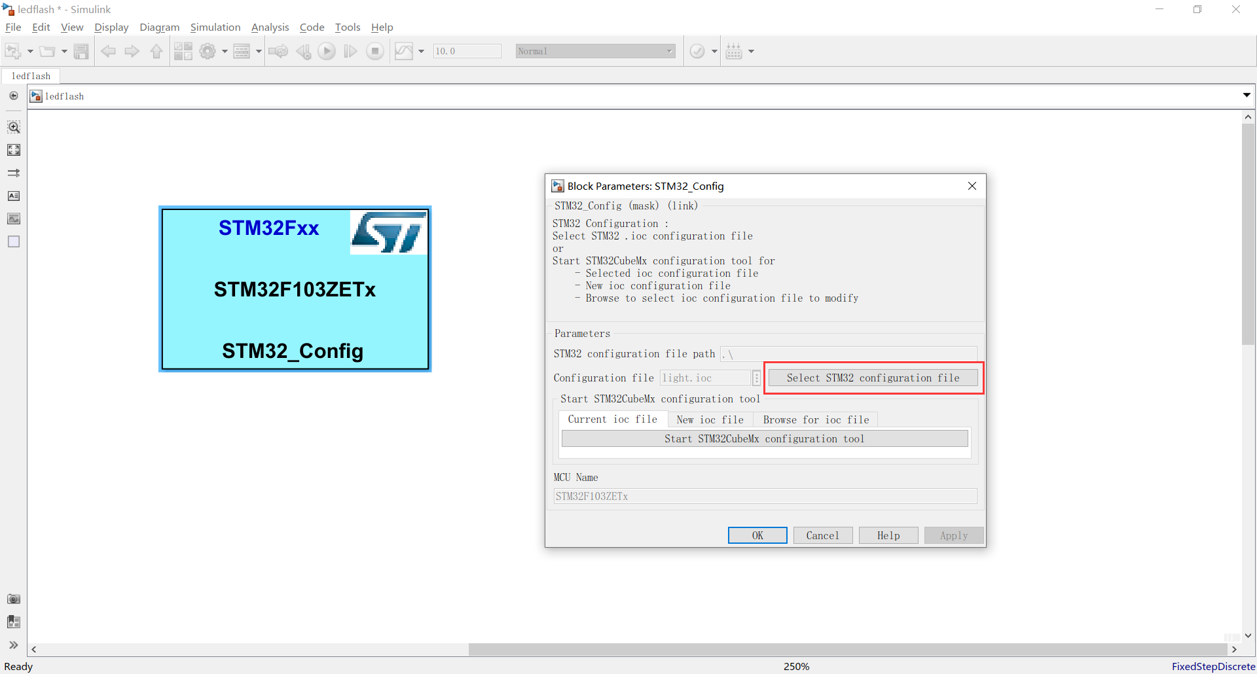
Task: Select the Step Forward simulation icon
Action: click(350, 50)
